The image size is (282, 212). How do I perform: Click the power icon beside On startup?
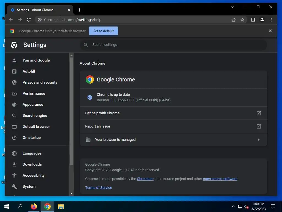(x=14, y=138)
